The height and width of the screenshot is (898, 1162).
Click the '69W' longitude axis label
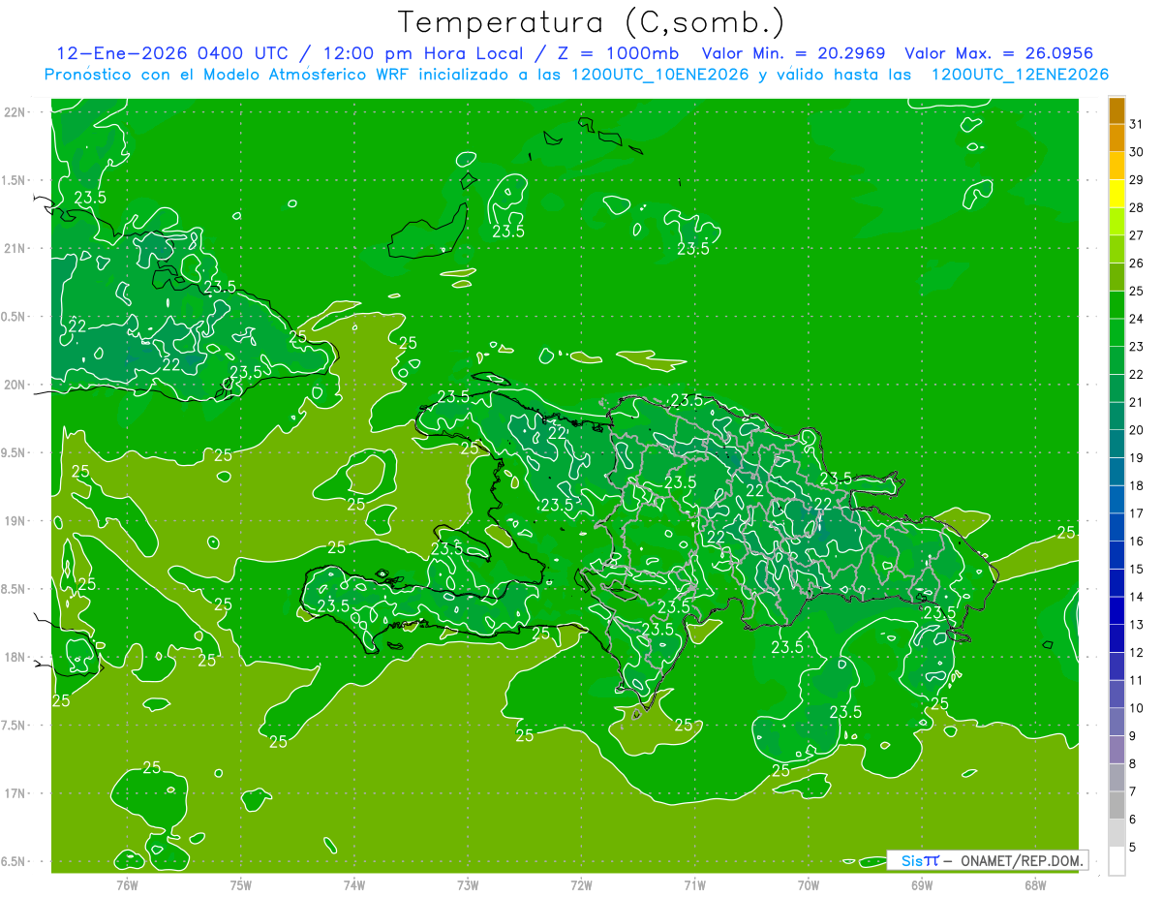click(922, 884)
